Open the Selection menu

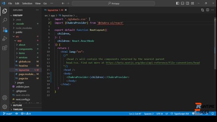pyautogui.click(x=27, y=3)
